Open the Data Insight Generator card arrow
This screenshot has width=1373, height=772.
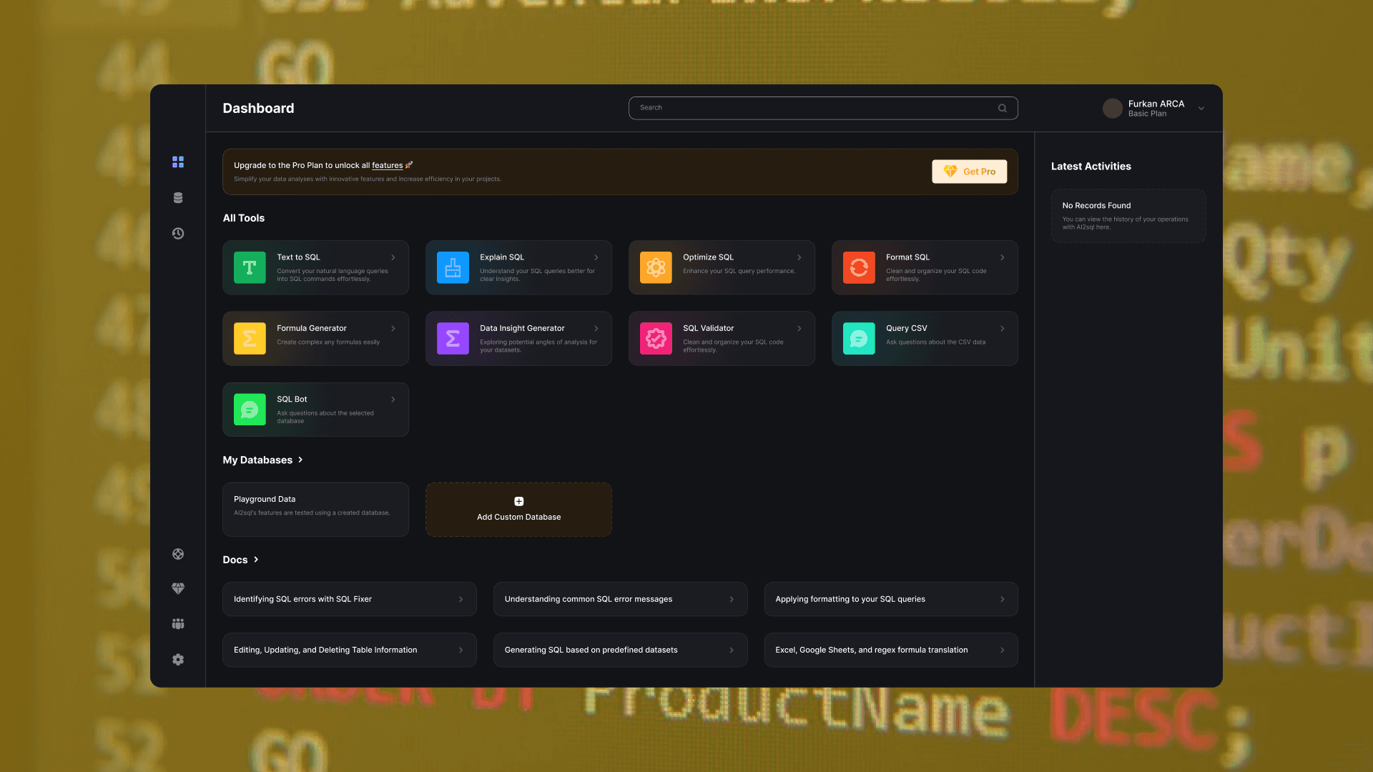(596, 328)
